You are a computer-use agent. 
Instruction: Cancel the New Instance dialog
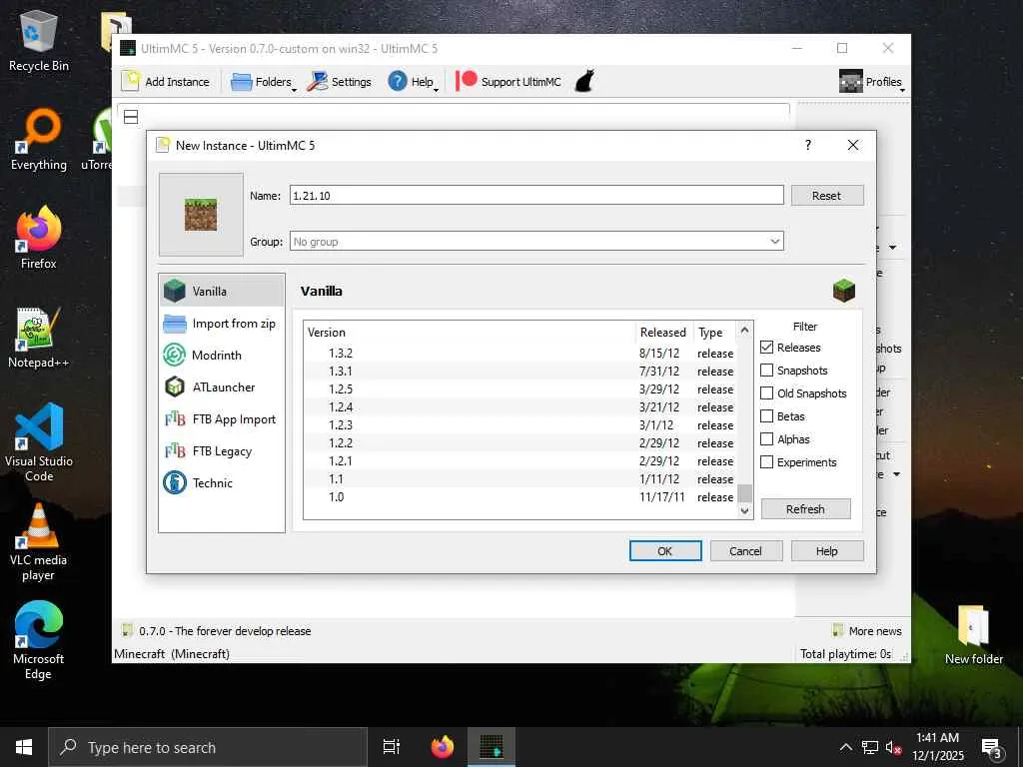[x=745, y=551]
